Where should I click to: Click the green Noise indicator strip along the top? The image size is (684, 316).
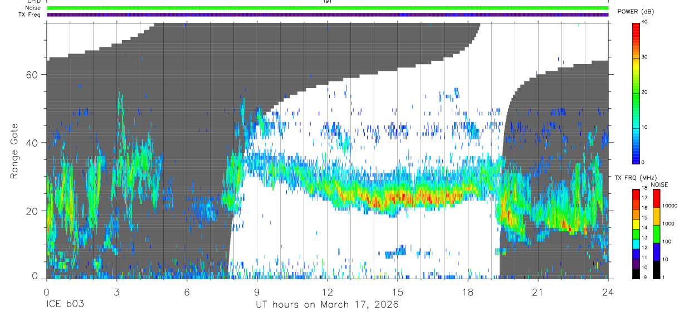pyautogui.click(x=328, y=8)
